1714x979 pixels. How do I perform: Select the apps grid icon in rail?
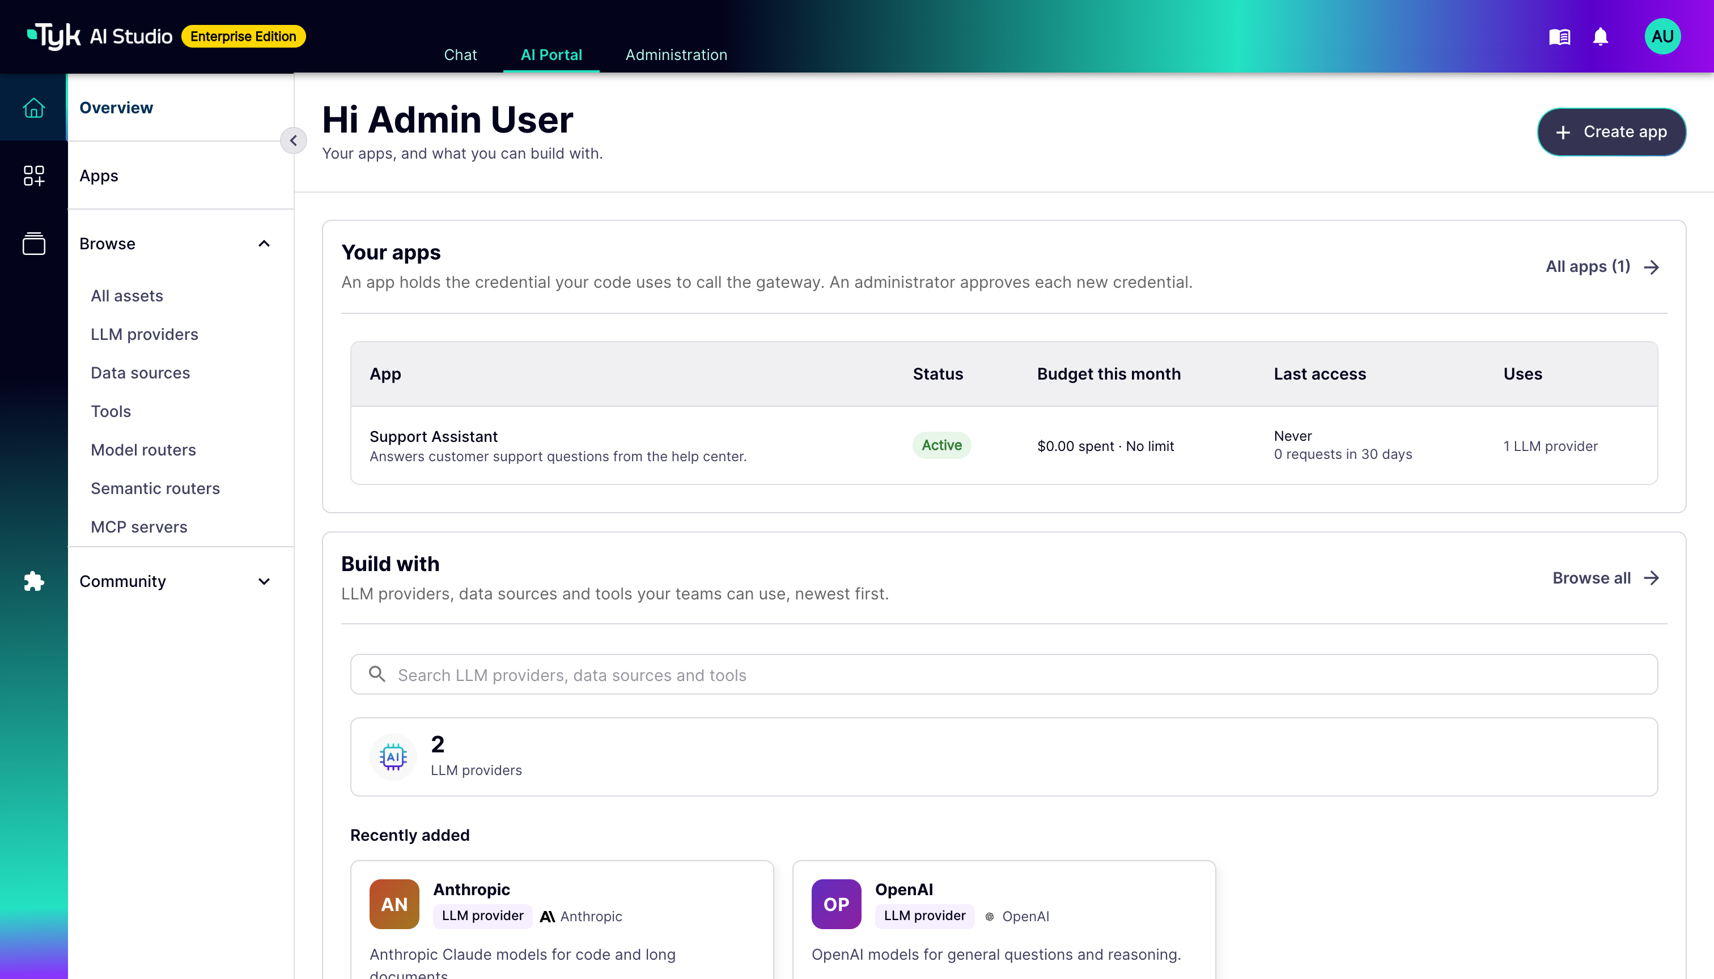click(x=33, y=176)
